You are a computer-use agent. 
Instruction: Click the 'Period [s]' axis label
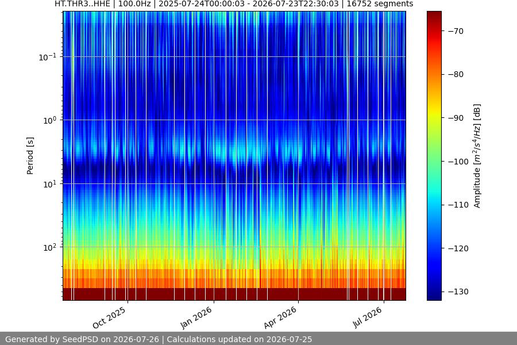click(x=30, y=156)
